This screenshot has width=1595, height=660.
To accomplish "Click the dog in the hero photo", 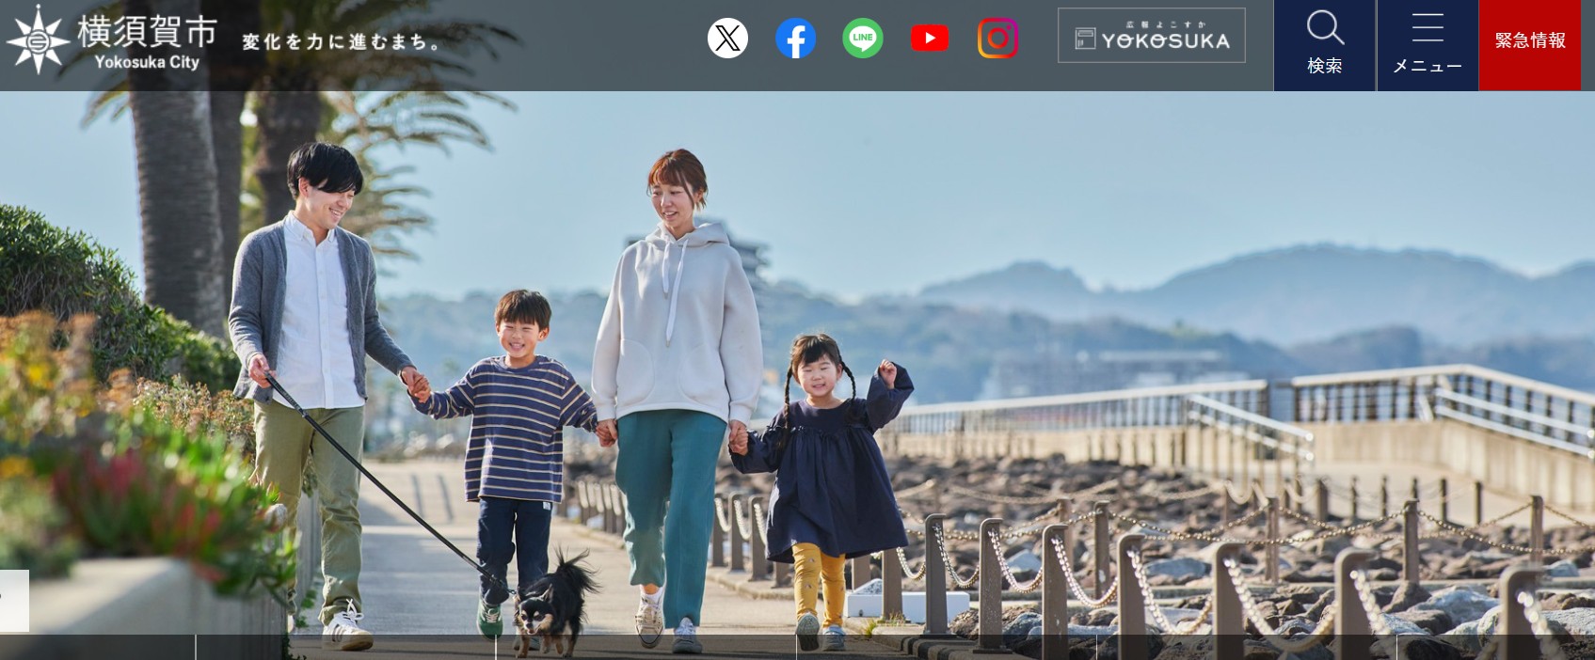I will (x=555, y=602).
